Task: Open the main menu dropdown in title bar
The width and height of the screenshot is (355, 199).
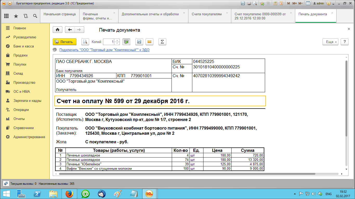Action: pos(10,4)
